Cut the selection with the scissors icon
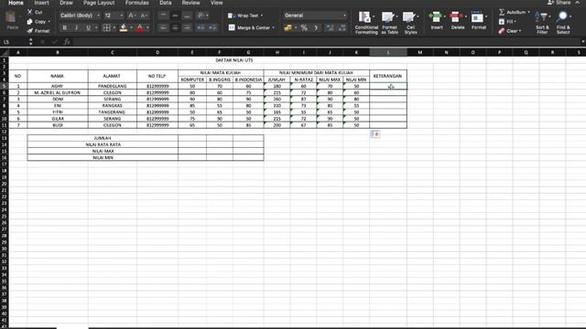 coord(30,12)
